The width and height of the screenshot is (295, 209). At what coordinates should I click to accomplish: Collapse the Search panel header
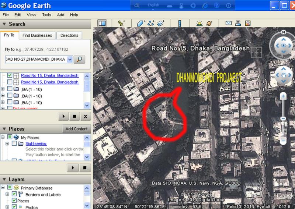pos(4,24)
